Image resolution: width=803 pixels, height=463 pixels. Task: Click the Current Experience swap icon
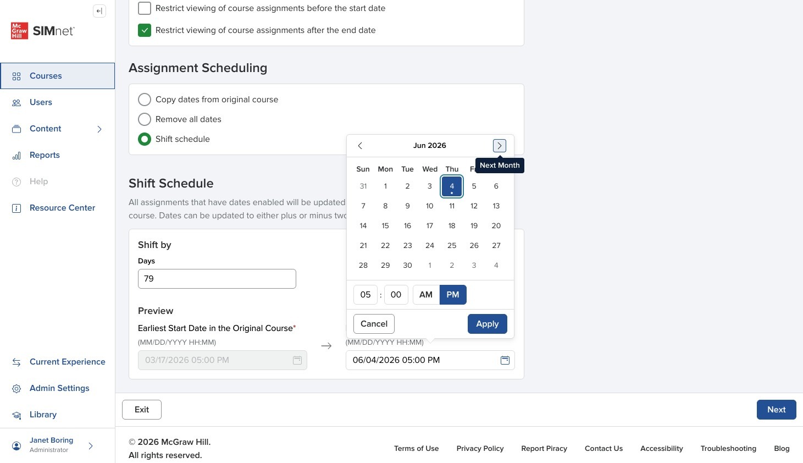(x=16, y=362)
